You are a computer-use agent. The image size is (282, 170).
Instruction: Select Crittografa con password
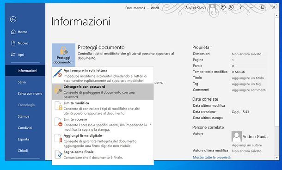(103, 91)
